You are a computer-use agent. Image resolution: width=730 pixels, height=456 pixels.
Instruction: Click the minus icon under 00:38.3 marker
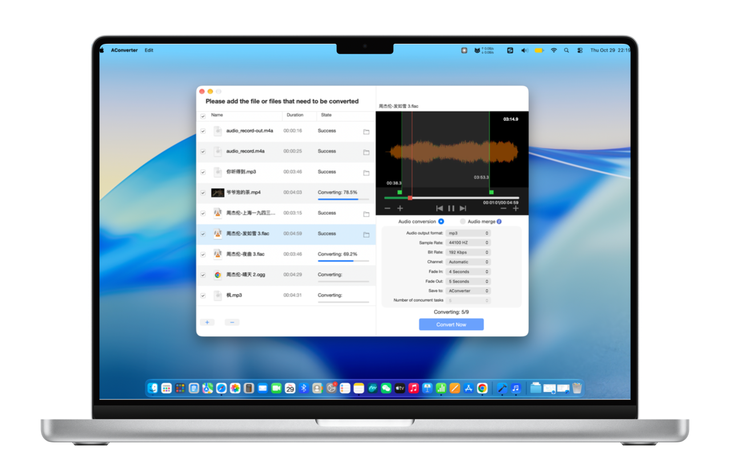click(388, 209)
